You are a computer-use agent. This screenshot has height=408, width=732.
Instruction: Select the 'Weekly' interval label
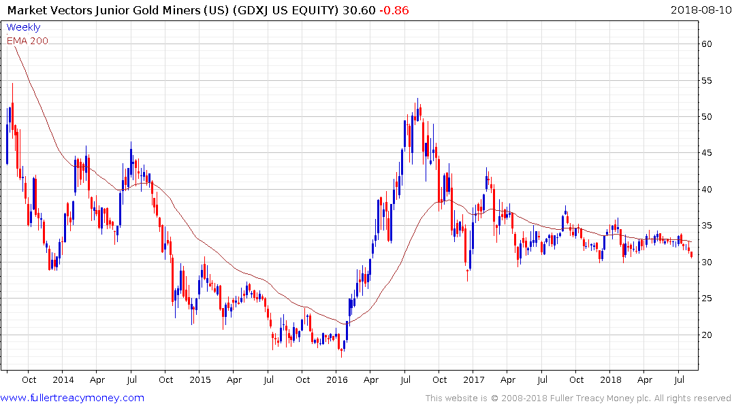click(23, 27)
